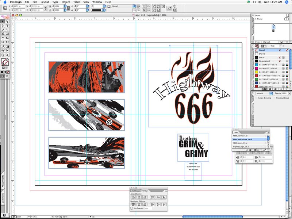Click Align Vertical Centers in Align panel

158,197
